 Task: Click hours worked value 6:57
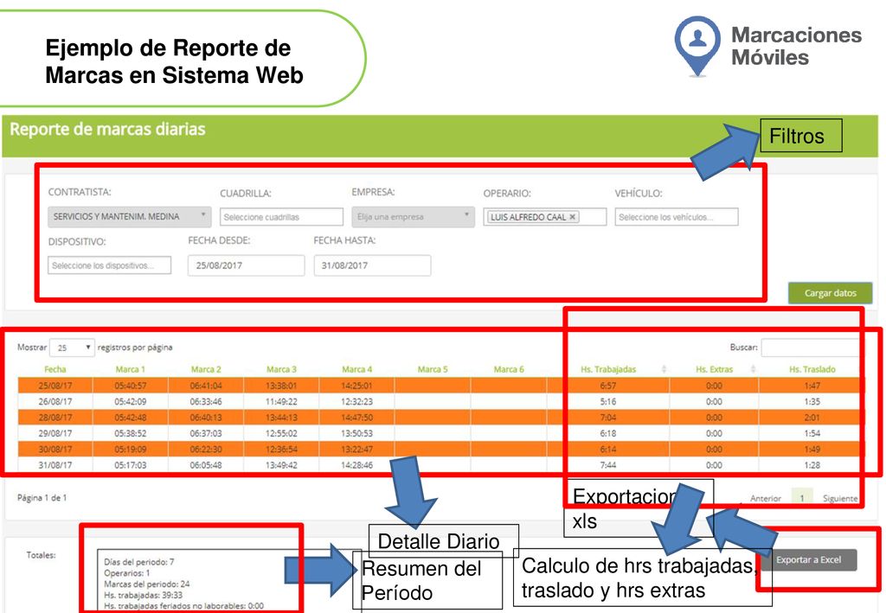click(x=608, y=386)
